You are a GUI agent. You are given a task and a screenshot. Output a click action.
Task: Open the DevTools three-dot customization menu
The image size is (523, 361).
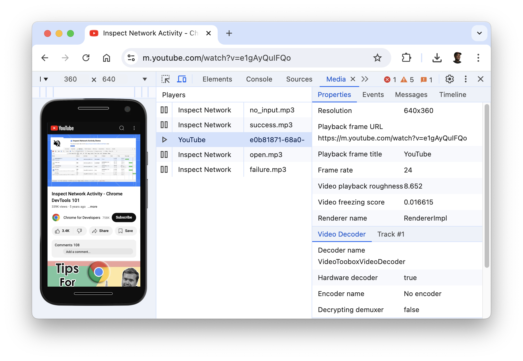tap(465, 79)
